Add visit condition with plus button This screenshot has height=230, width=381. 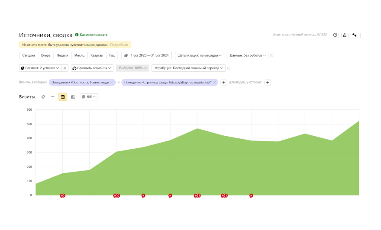[224, 82]
